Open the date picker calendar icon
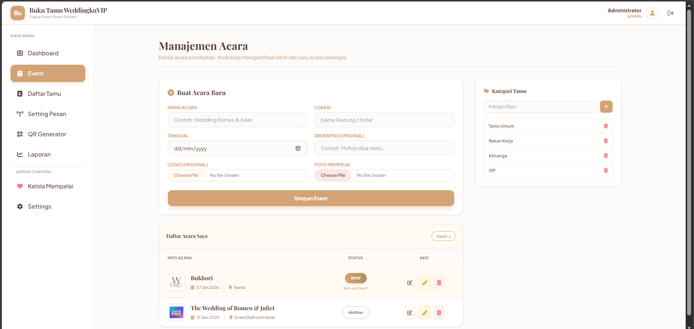The width and height of the screenshot is (694, 329). [298, 149]
